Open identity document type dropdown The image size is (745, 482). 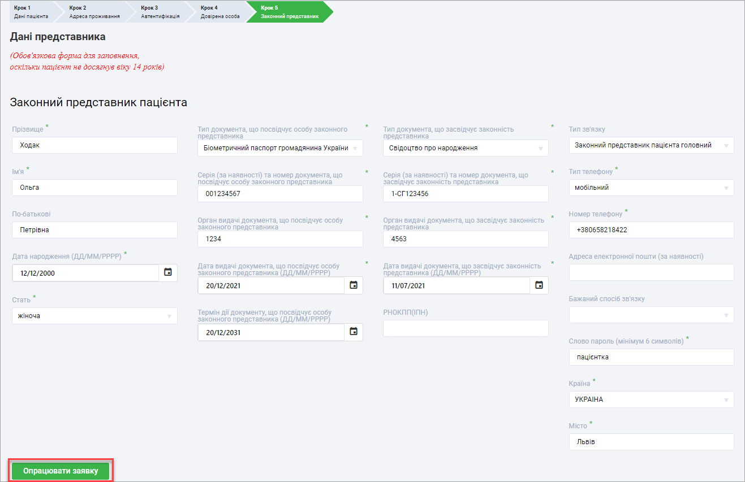280,148
